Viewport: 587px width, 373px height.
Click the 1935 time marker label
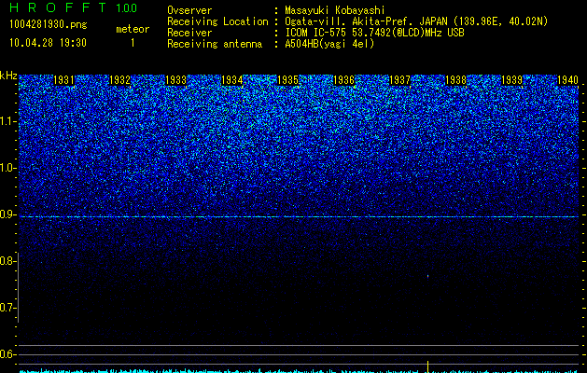(288, 80)
